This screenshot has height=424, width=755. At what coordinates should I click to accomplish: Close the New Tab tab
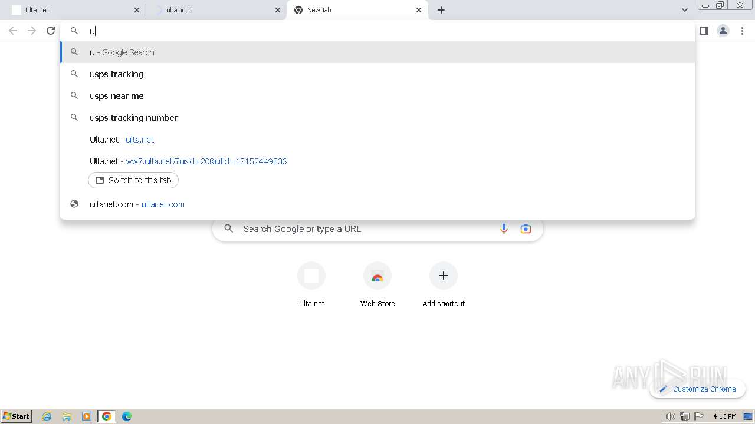pos(419,10)
